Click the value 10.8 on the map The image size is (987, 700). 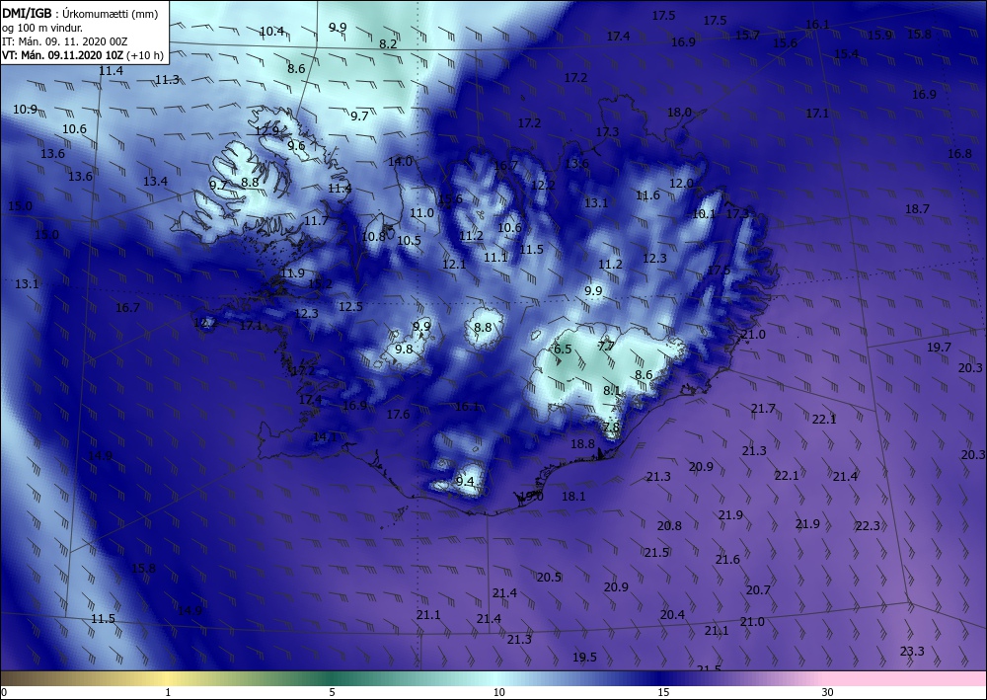pos(373,237)
